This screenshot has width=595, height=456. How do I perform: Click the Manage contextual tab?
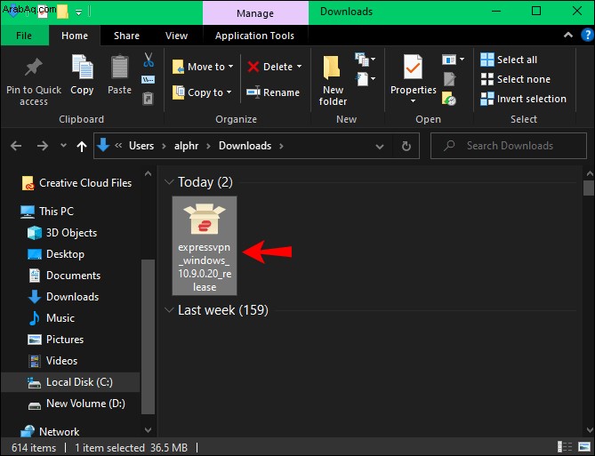click(255, 13)
